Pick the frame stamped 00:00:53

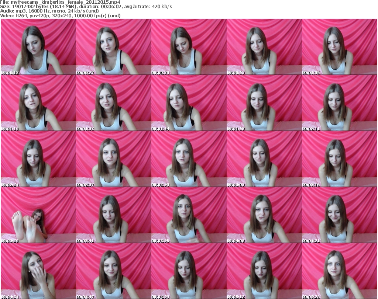(x=264, y=47)
